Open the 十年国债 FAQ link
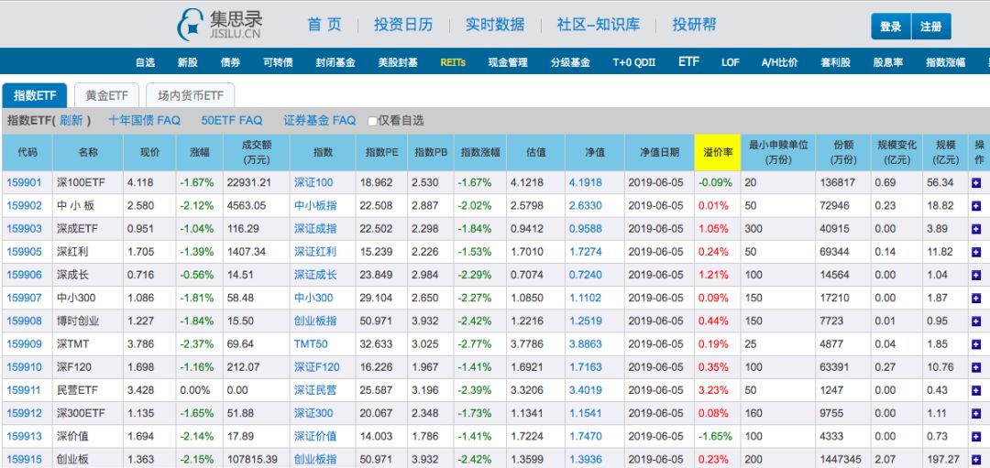Viewport: 990px width, 468px height. point(144,121)
